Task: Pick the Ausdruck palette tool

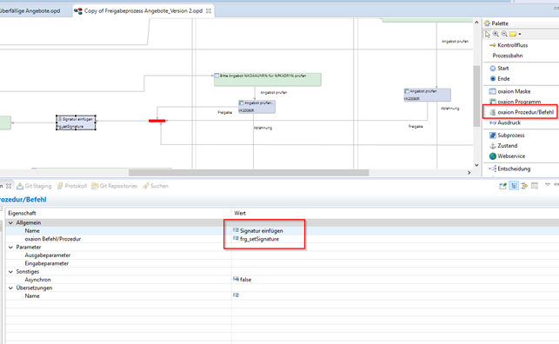Action: coord(505,122)
